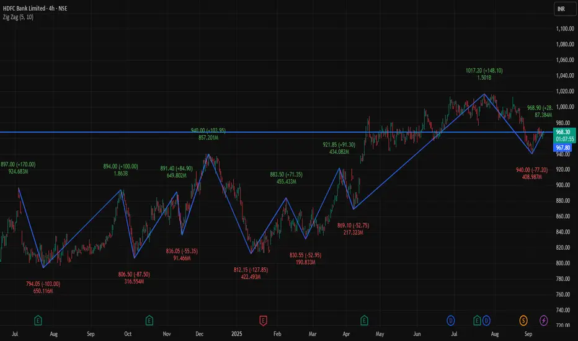Open the April 2025 green earnings marker
This screenshot has height=341, width=578.
pyautogui.click(x=364, y=321)
